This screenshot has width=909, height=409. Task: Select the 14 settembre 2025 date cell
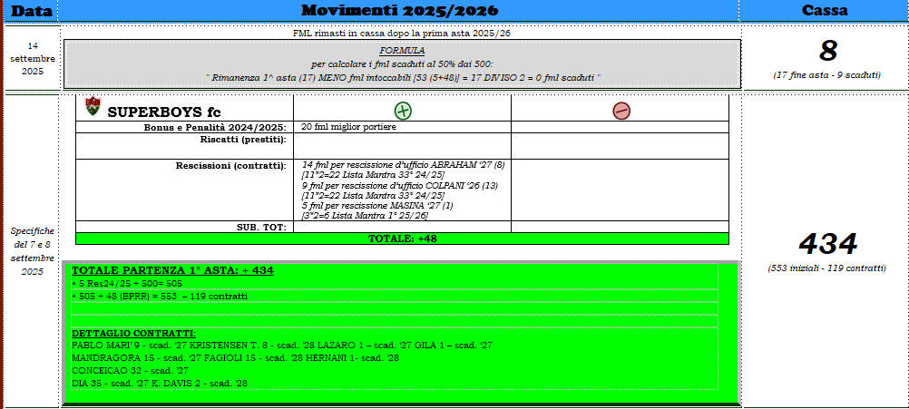pos(32,58)
